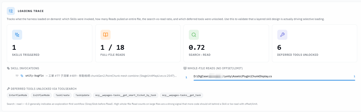Image resolution: width=361 pixels, height=112 pixels.
Task: Click the wrench icon beside Deferred Tools Unlocked heading
Action: pos(8,89)
